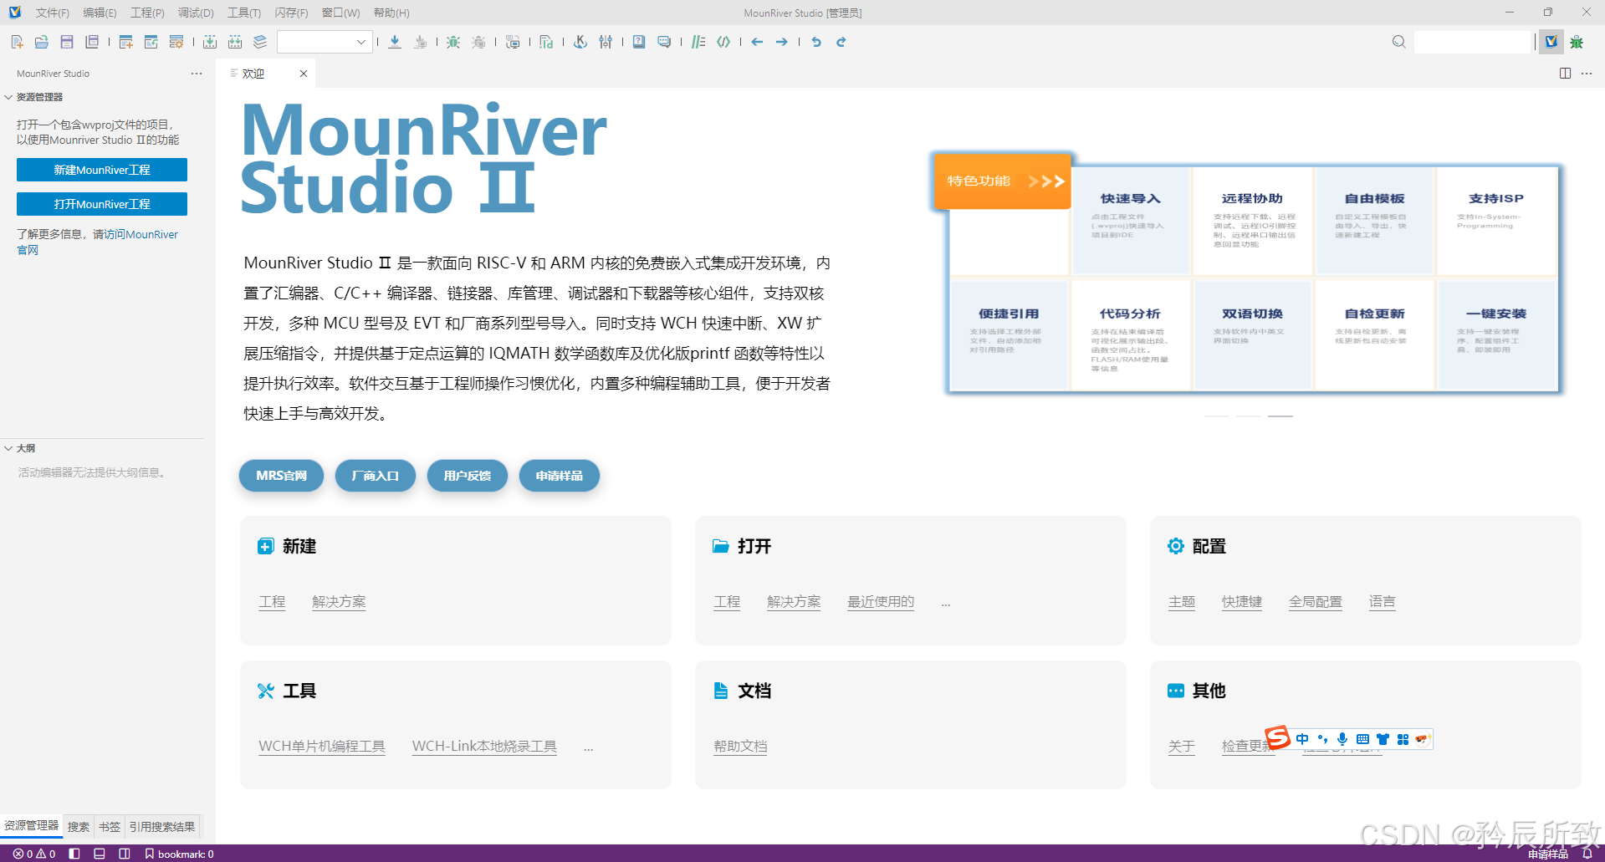Click the K-arrow toolbar icon
Screen dimensions: 1605x862
click(580, 42)
